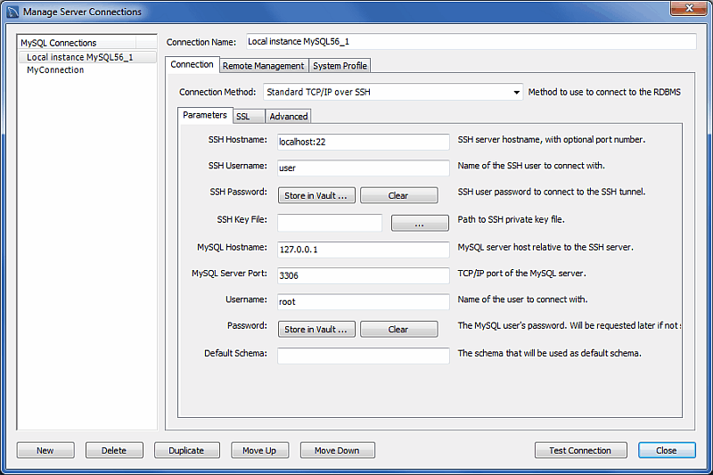This screenshot has height=475, width=713.
Task: Move the connection up with Move Up
Action: point(259,450)
